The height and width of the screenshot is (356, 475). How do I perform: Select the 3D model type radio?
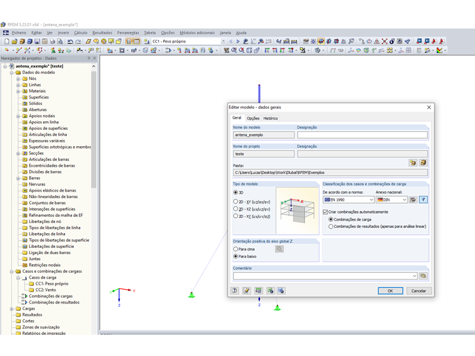(x=236, y=192)
